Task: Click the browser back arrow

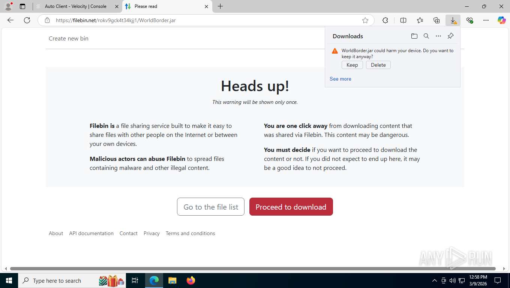Action: 10,20
